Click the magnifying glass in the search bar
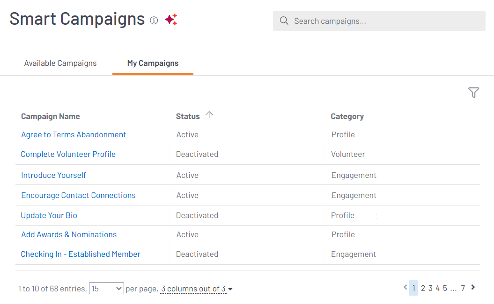494x304 pixels. (x=284, y=21)
